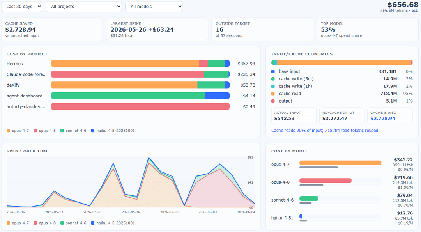Click the cache write (5m) green marker
Image resolution: width=421 pixels, height=232 pixels.
[273, 79]
